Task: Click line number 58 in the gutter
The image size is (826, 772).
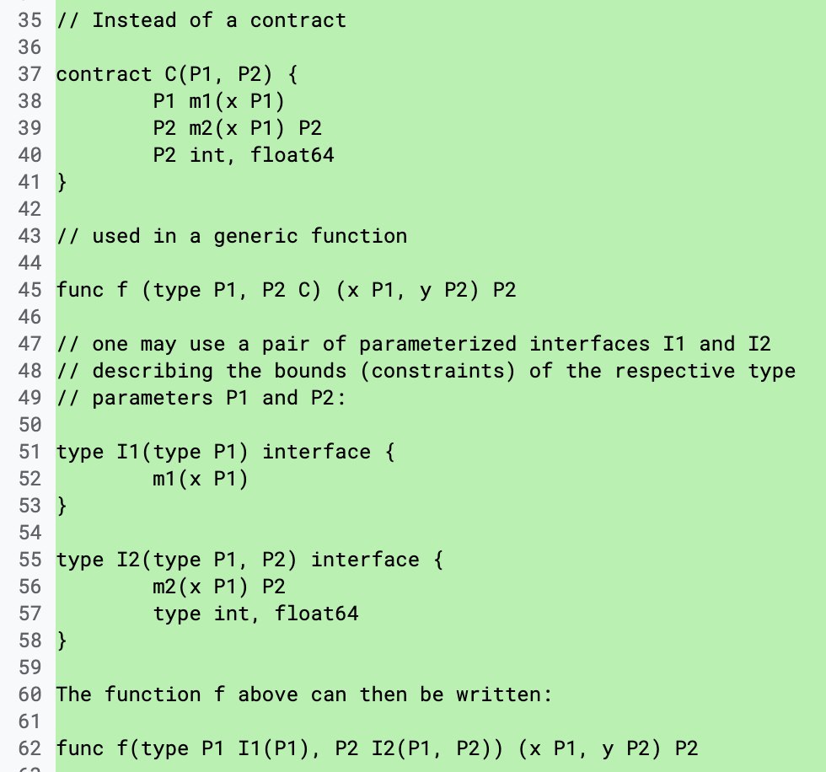Action: pos(29,641)
